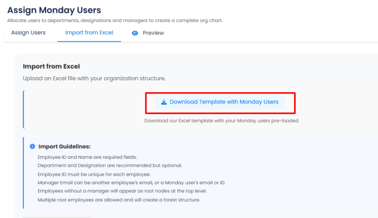Click the 'Monday users pre-loaded' caption text
Screen dimensions: 378x218
point(221,121)
